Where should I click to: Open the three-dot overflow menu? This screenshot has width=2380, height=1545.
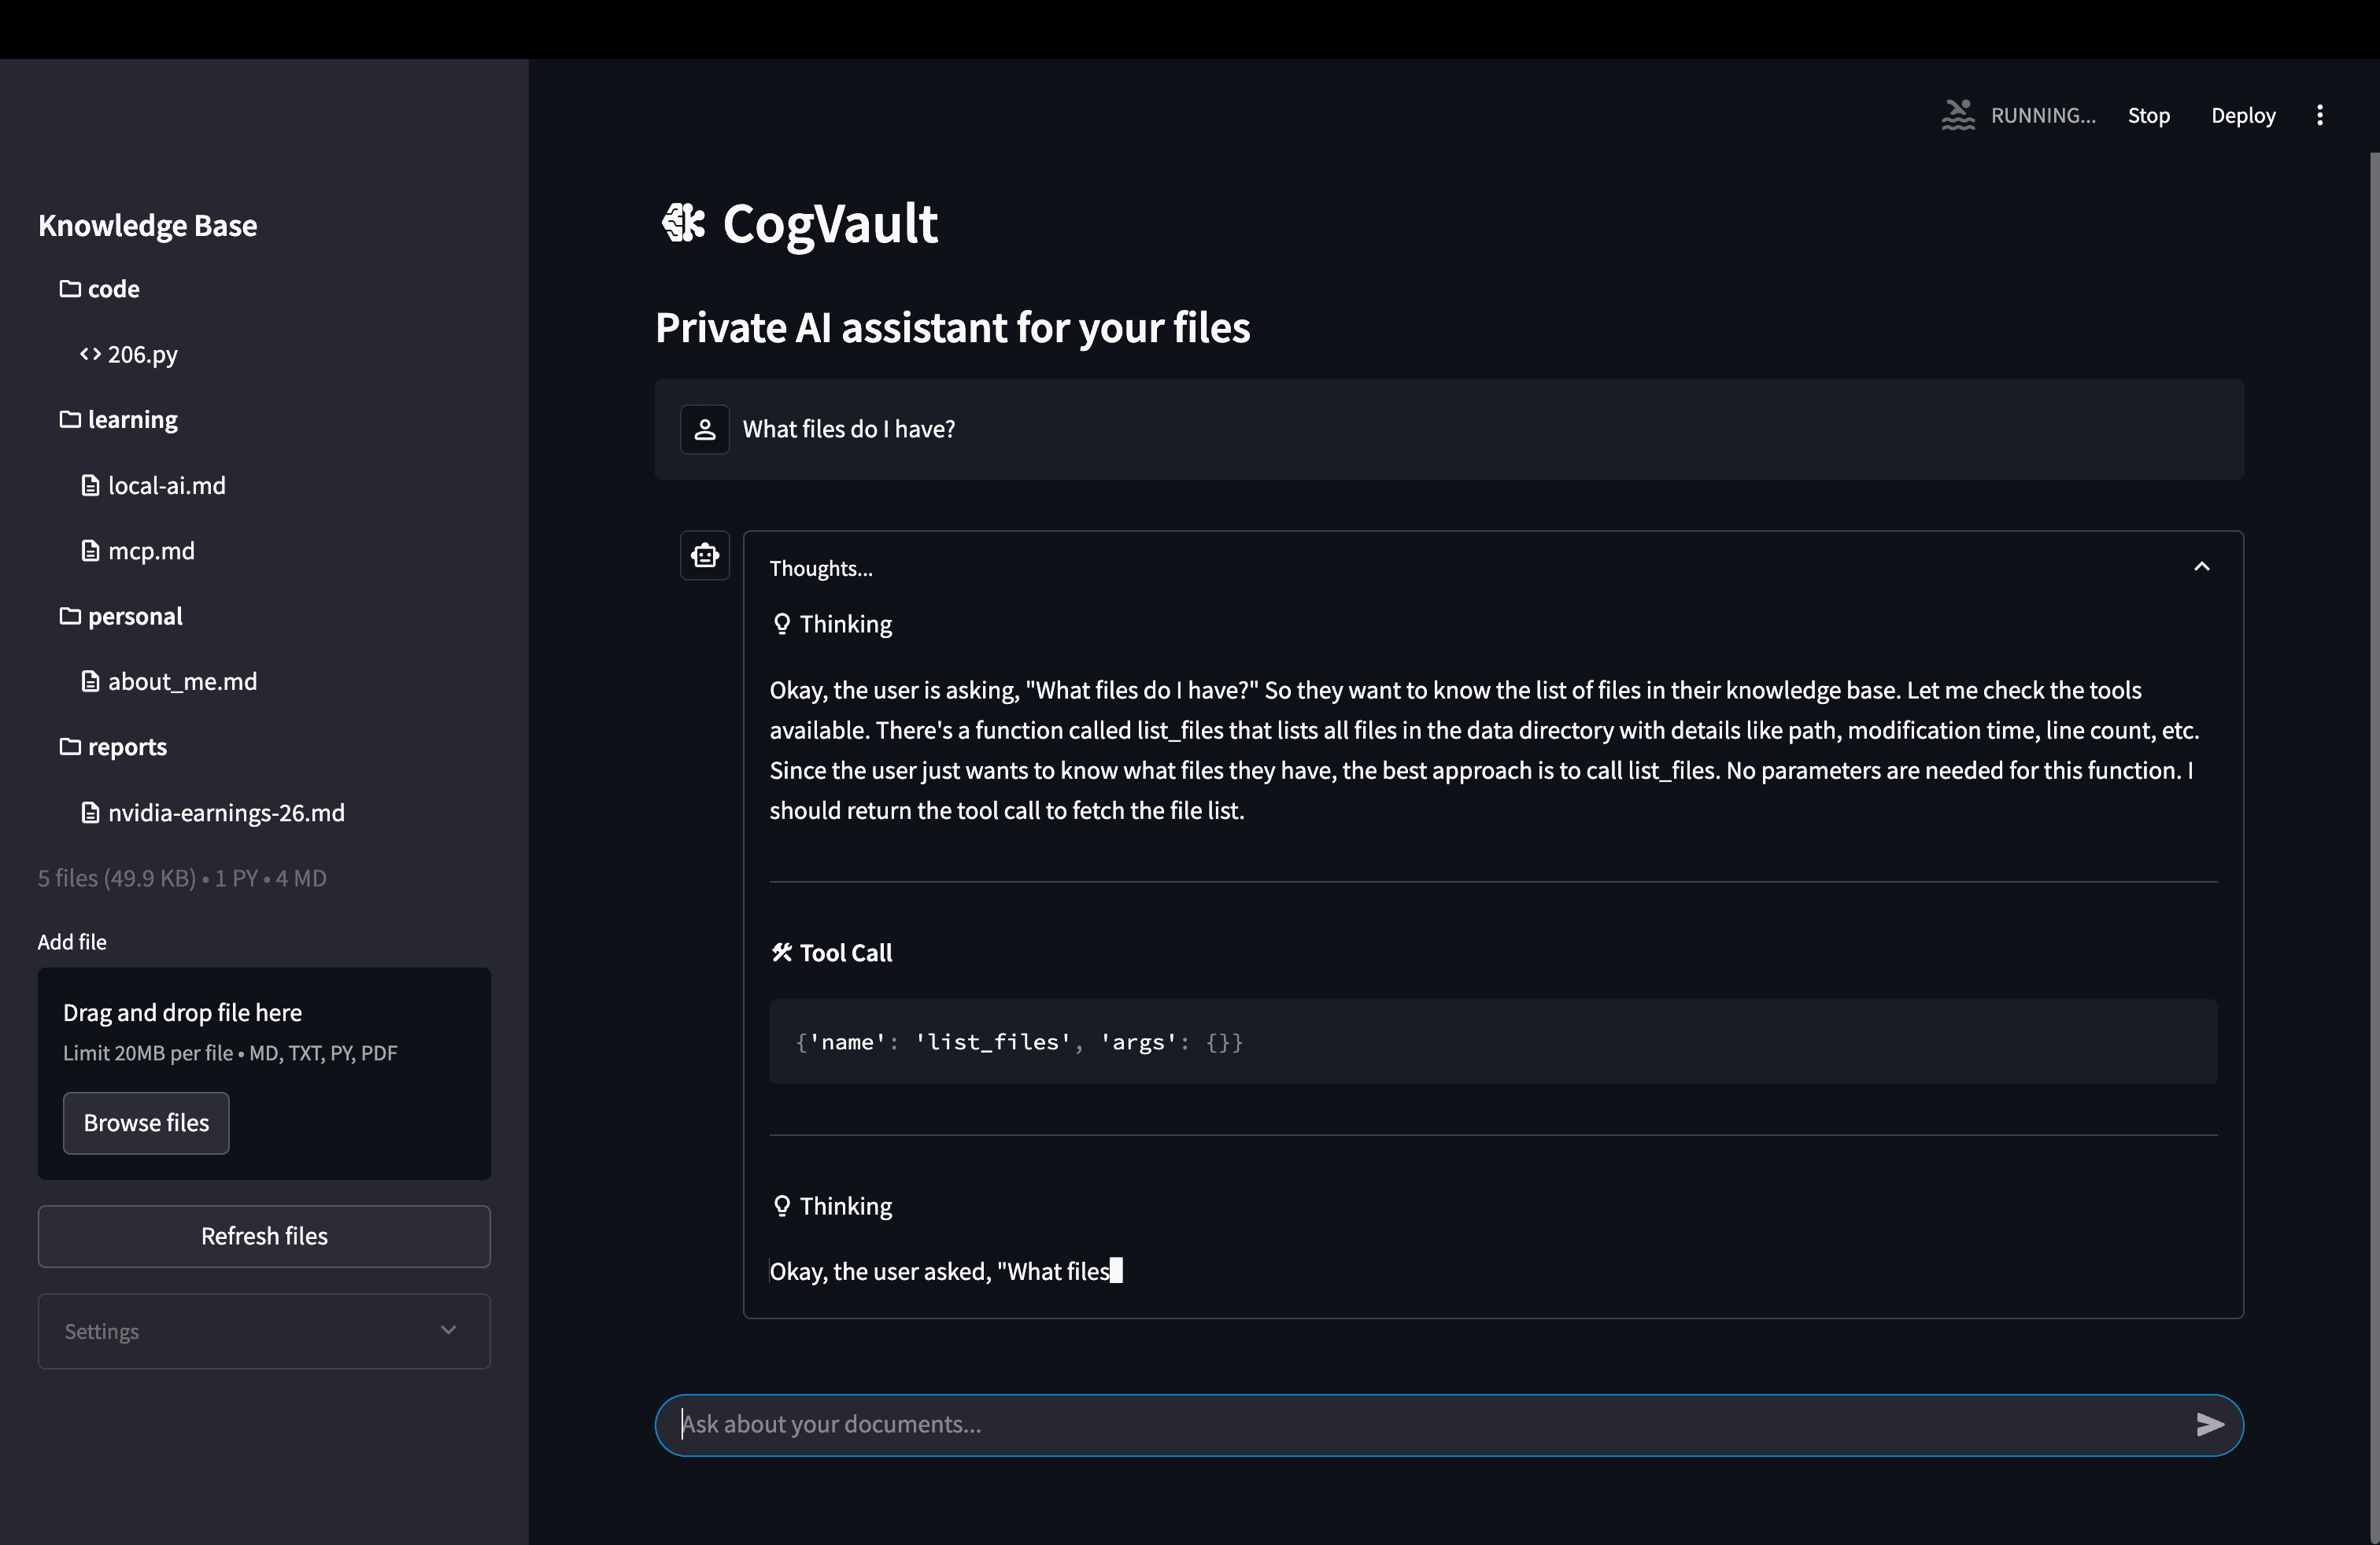click(2321, 114)
